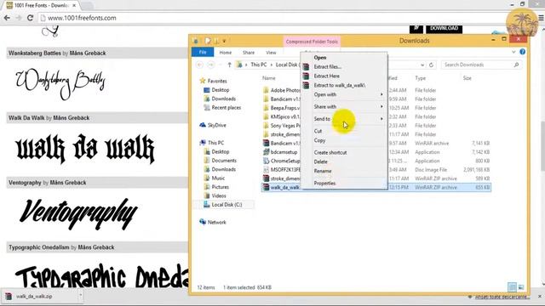Click WinRAR icon beside Extract Here
545x306 pixels.
click(306, 76)
